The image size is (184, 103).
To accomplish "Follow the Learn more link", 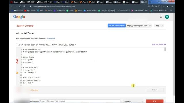I will coord(51,39).
